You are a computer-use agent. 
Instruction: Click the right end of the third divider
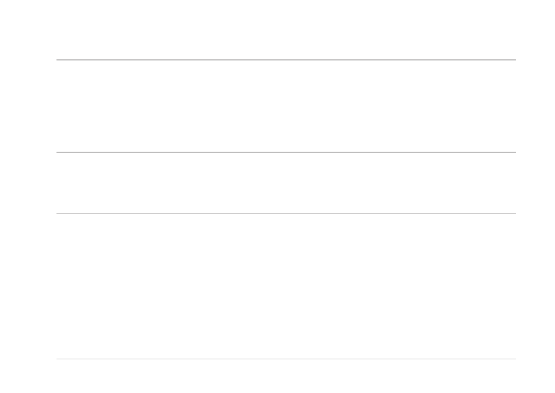click(515, 213)
